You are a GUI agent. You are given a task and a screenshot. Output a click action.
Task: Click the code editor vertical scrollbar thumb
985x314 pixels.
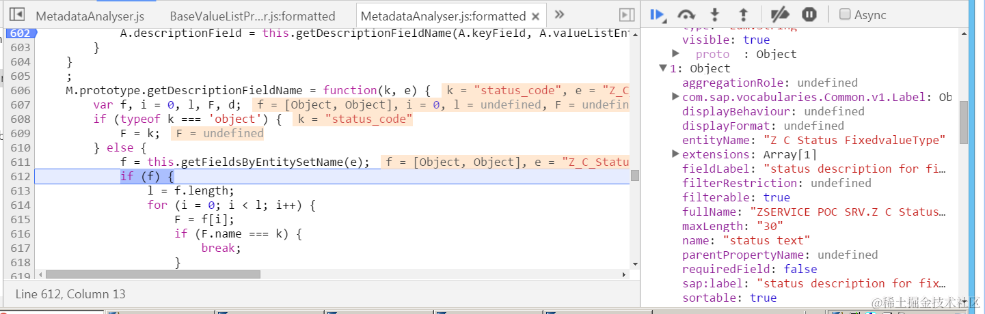click(x=635, y=175)
